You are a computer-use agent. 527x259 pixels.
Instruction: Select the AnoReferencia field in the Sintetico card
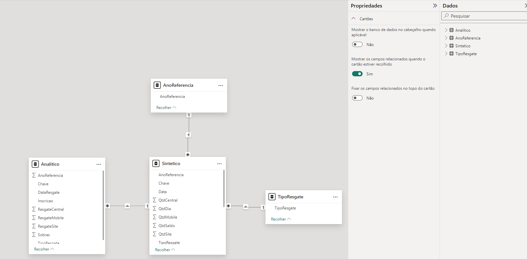171,175
